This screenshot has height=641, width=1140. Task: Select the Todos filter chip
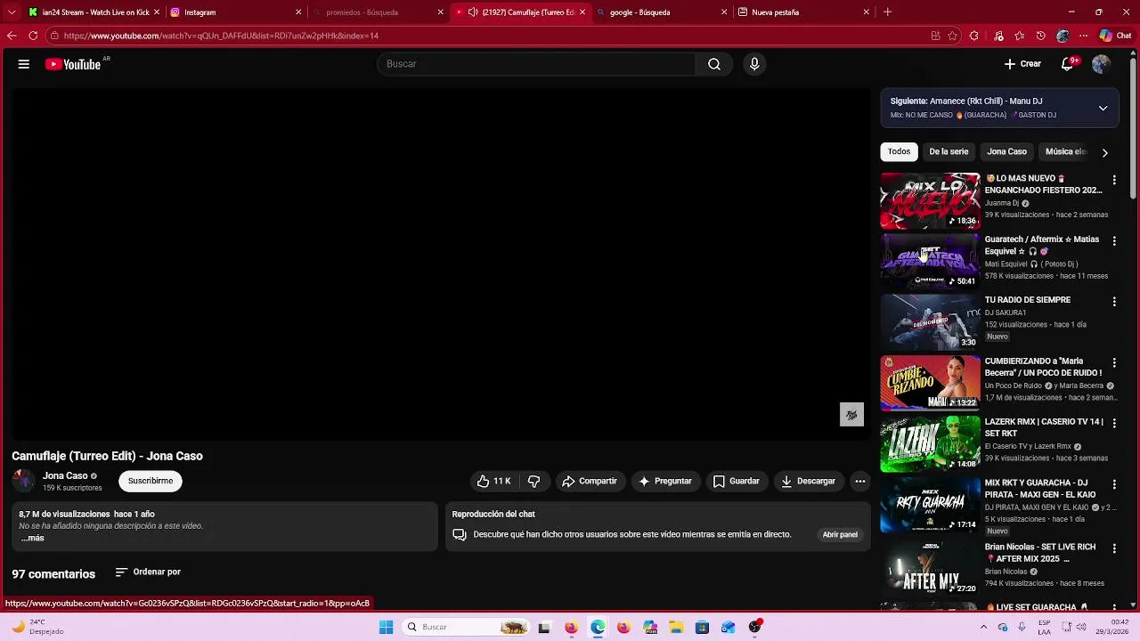tap(899, 151)
